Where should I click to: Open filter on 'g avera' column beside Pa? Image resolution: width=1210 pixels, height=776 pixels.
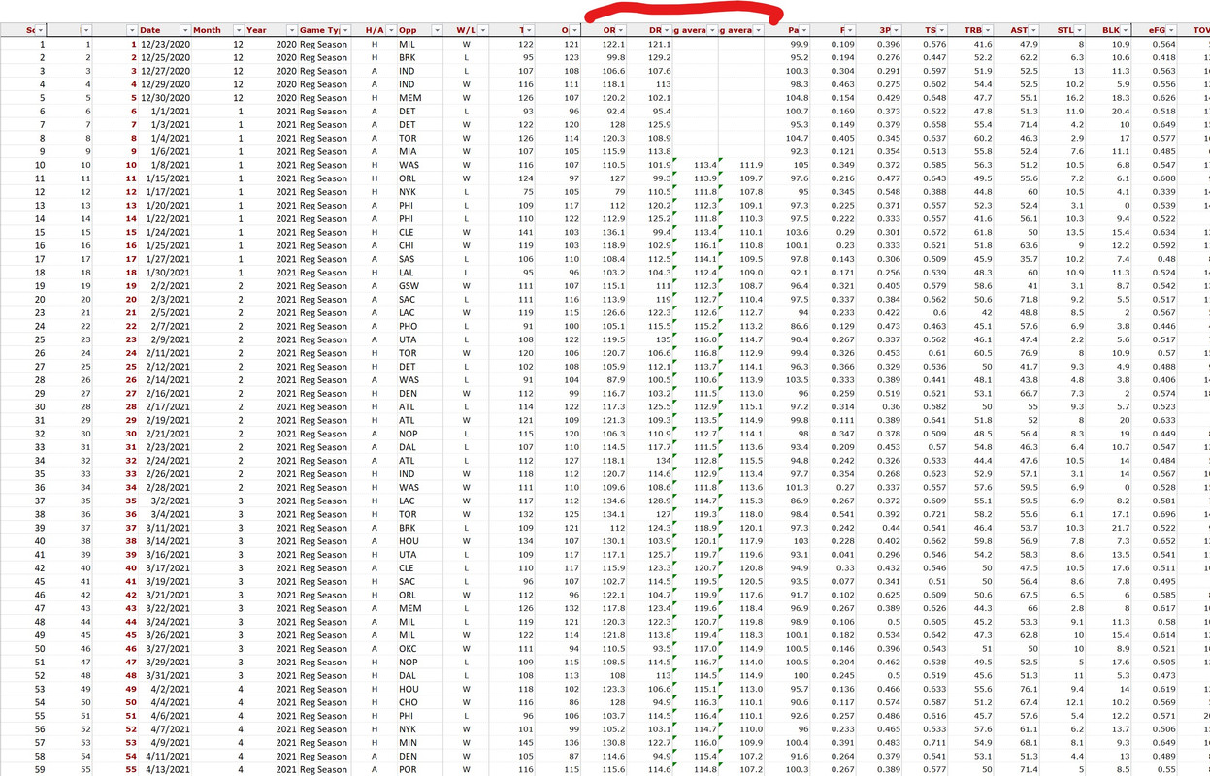(x=758, y=31)
